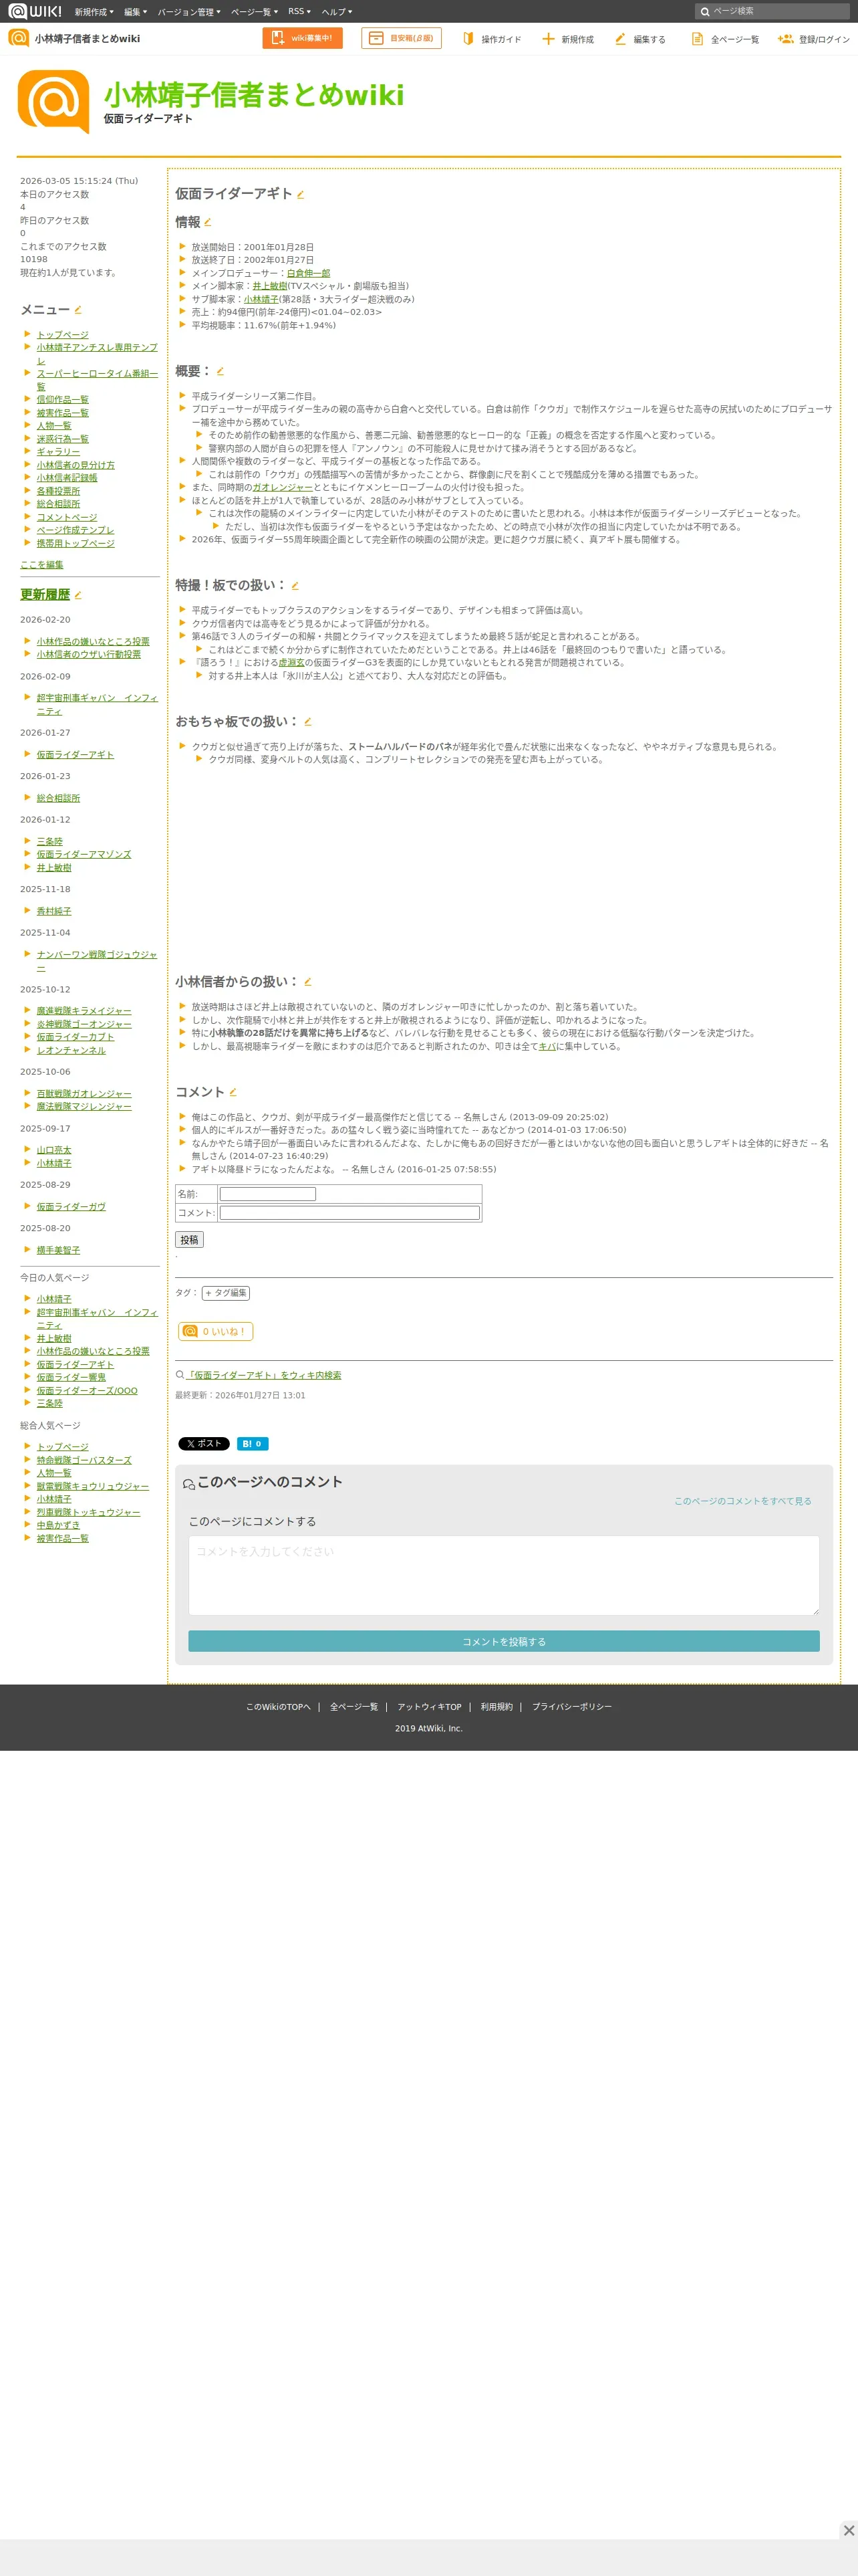Open 特命戦隊ゴーバスターズ in 総合人気ページ
This screenshot has height=2576, width=858.
point(84,1461)
